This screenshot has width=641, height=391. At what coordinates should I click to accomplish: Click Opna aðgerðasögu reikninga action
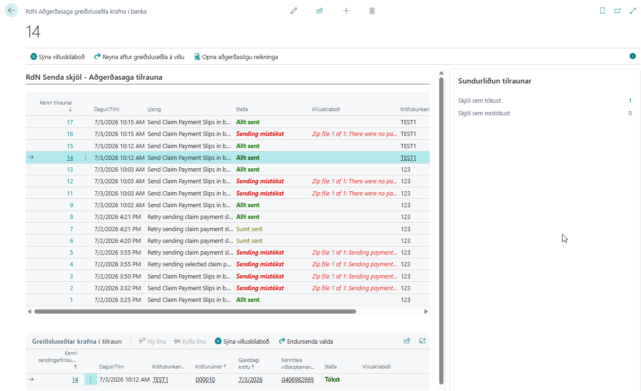[x=236, y=57]
